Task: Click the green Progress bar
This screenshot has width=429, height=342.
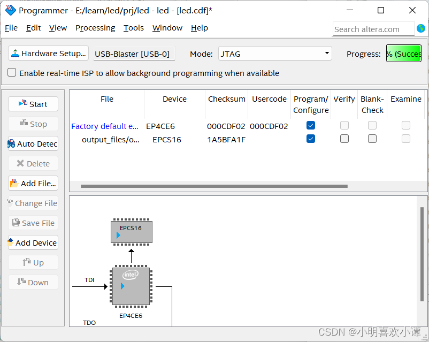Action: pos(403,54)
